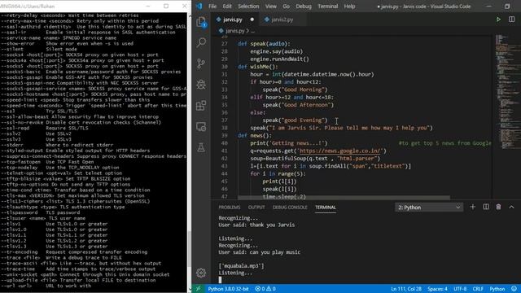Split the terminal panel
The width and height of the screenshot is (521, 293).
pyautogui.click(x=486, y=207)
